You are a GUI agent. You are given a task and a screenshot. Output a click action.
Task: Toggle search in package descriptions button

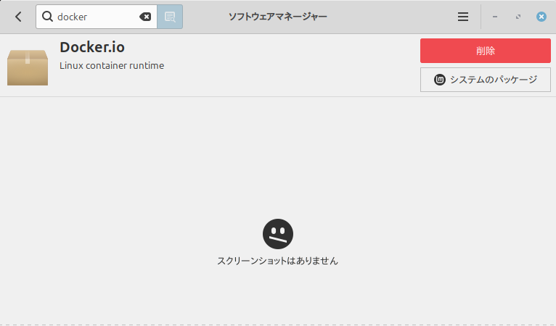(x=170, y=17)
